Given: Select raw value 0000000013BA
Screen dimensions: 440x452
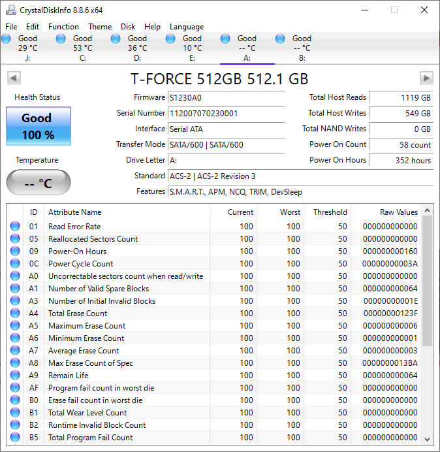Looking at the screenshot, I should point(390,363).
